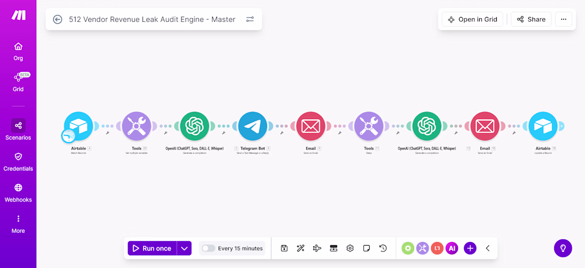Screen dimensions: 585x268
Task: Click the Open in Grid button
Action: [x=472, y=20]
